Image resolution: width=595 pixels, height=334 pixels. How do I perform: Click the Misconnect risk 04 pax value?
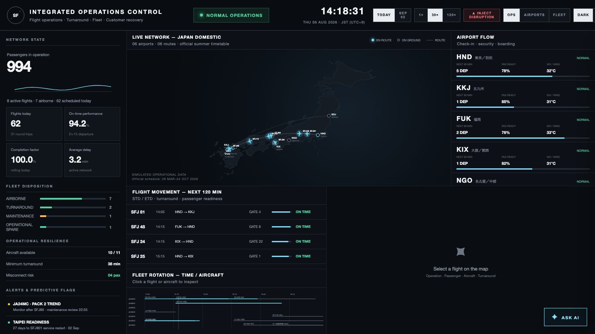[x=114, y=275]
